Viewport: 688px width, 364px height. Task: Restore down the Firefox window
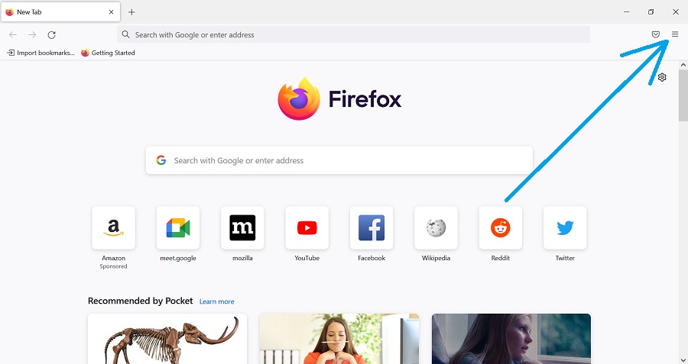651,11
